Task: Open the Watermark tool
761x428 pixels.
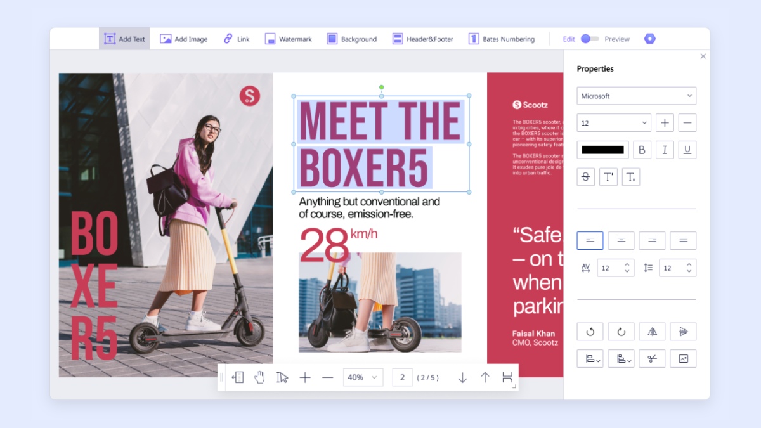Action: pyautogui.click(x=288, y=39)
